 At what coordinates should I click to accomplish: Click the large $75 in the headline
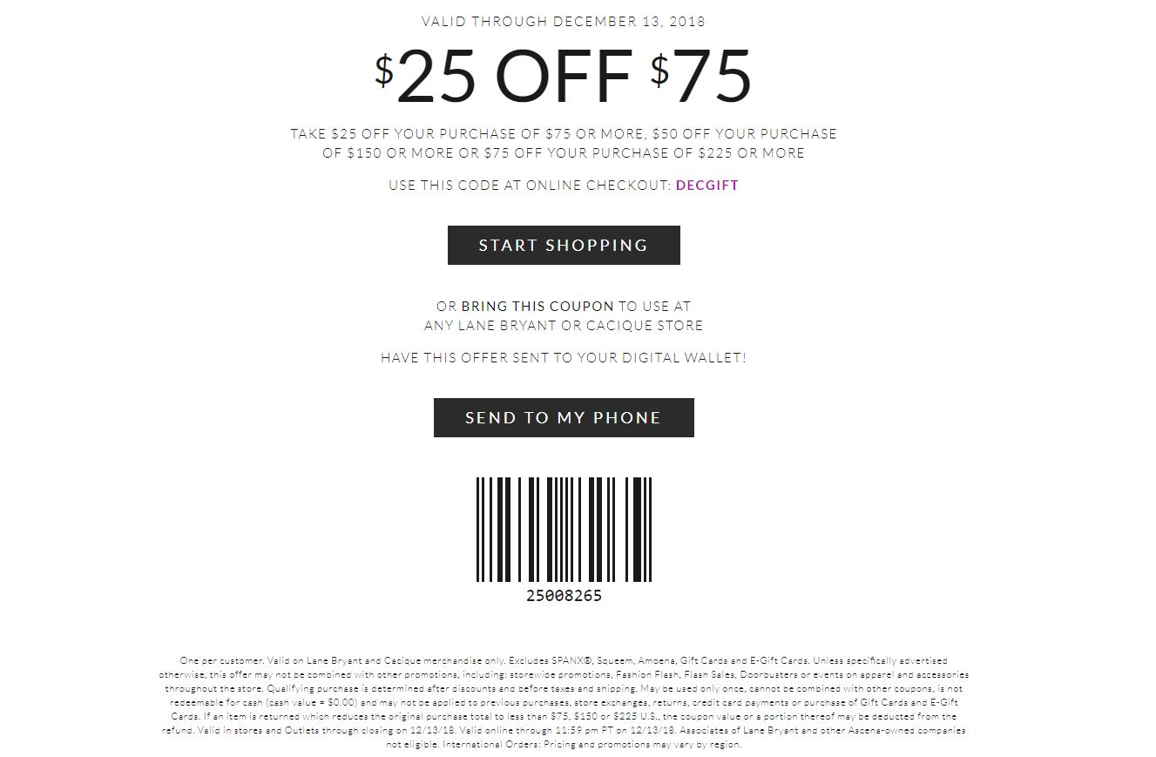pos(701,75)
